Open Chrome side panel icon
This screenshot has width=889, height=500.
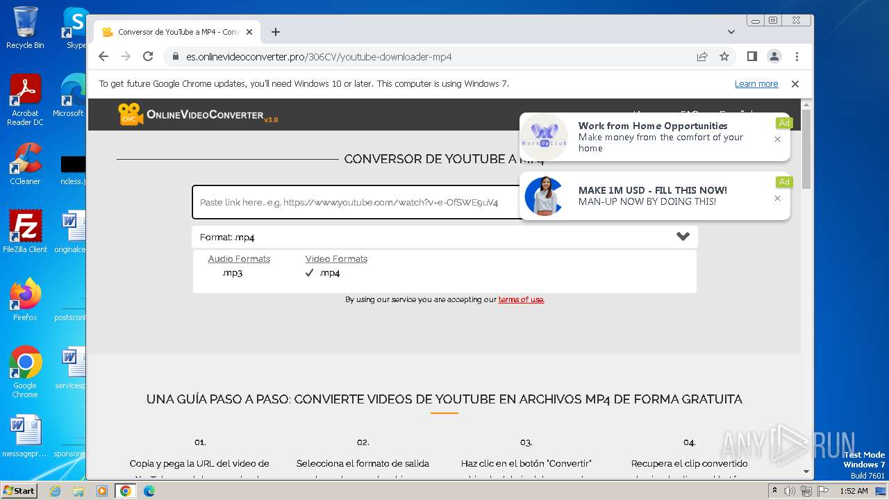coord(752,57)
